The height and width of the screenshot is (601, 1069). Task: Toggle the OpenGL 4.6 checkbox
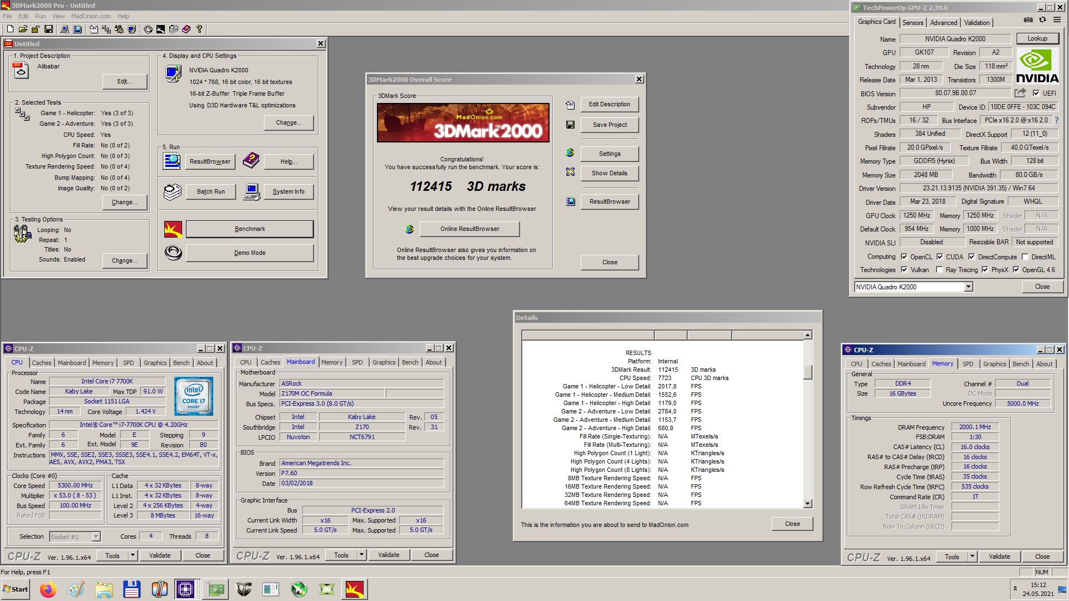coord(1016,269)
